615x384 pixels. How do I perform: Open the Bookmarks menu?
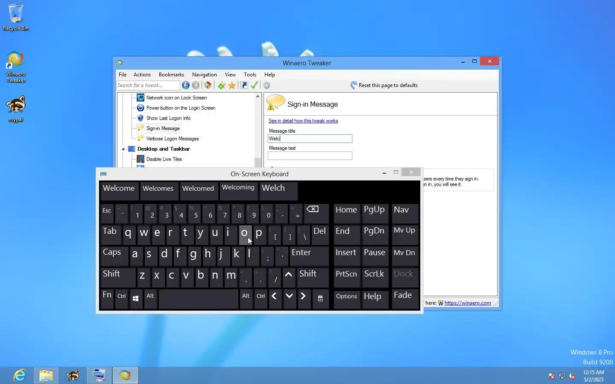click(171, 75)
